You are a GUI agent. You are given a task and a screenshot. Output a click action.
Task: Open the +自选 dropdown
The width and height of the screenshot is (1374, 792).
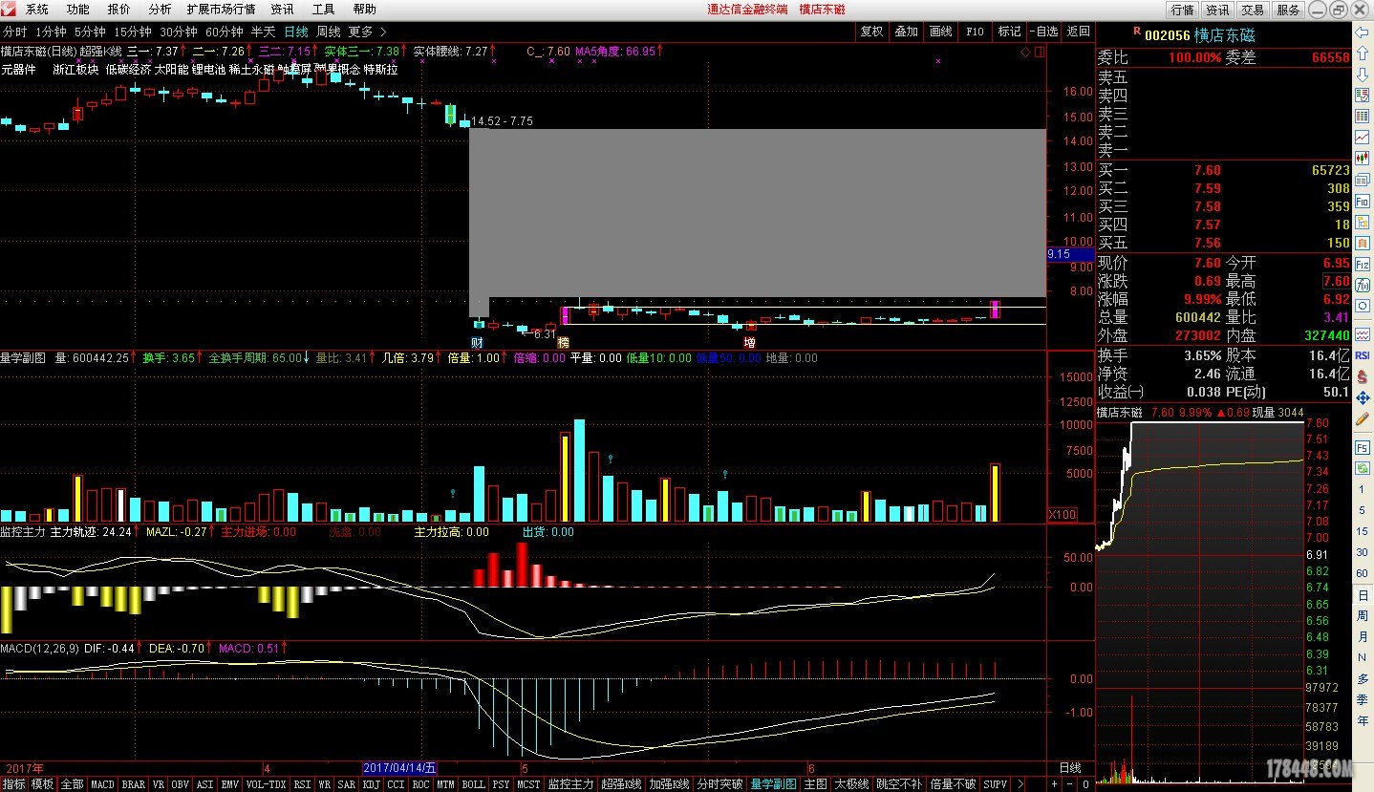coord(1043,32)
